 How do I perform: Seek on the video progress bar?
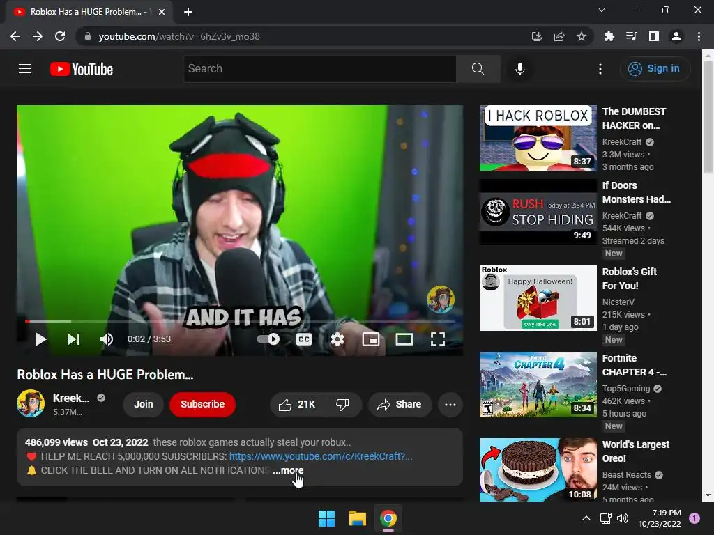(x=240, y=321)
